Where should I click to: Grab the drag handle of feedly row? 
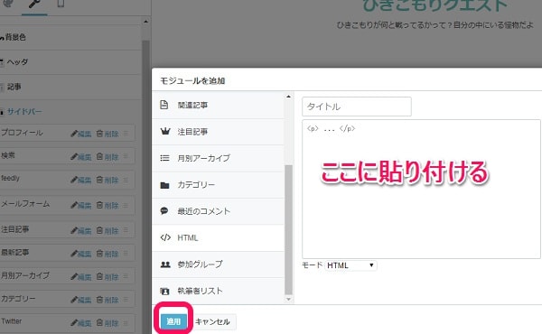tap(126, 180)
